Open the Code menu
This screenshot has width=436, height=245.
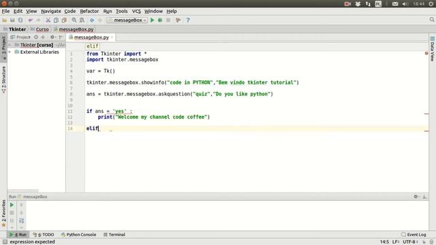pyautogui.click(x=70, y=11)
